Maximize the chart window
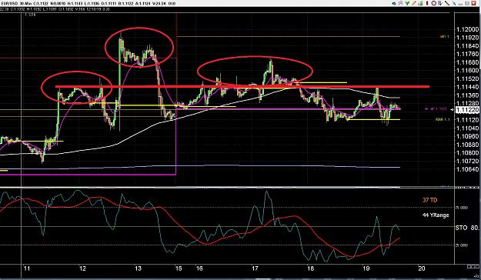 coord(467,3)
